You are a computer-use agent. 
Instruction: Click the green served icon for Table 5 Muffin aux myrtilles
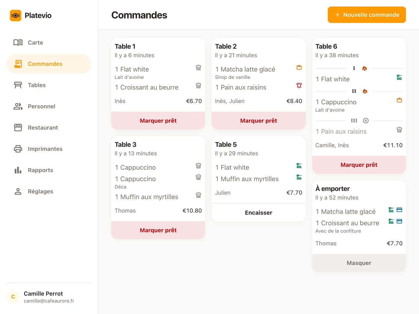[x=299, y=177]
